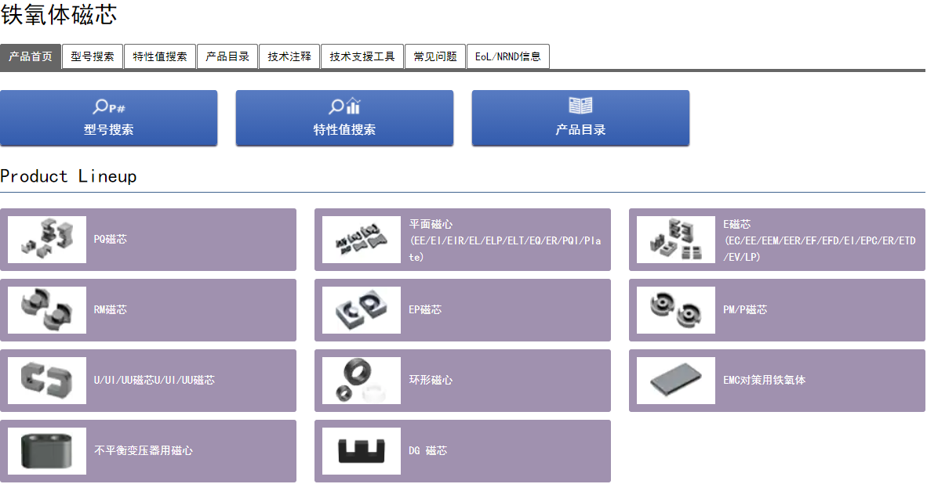Image resolution: width=927 pixels, height=484 pixels.
Task: Click the open book icon for 产品目录
Action: coord(580,106)
